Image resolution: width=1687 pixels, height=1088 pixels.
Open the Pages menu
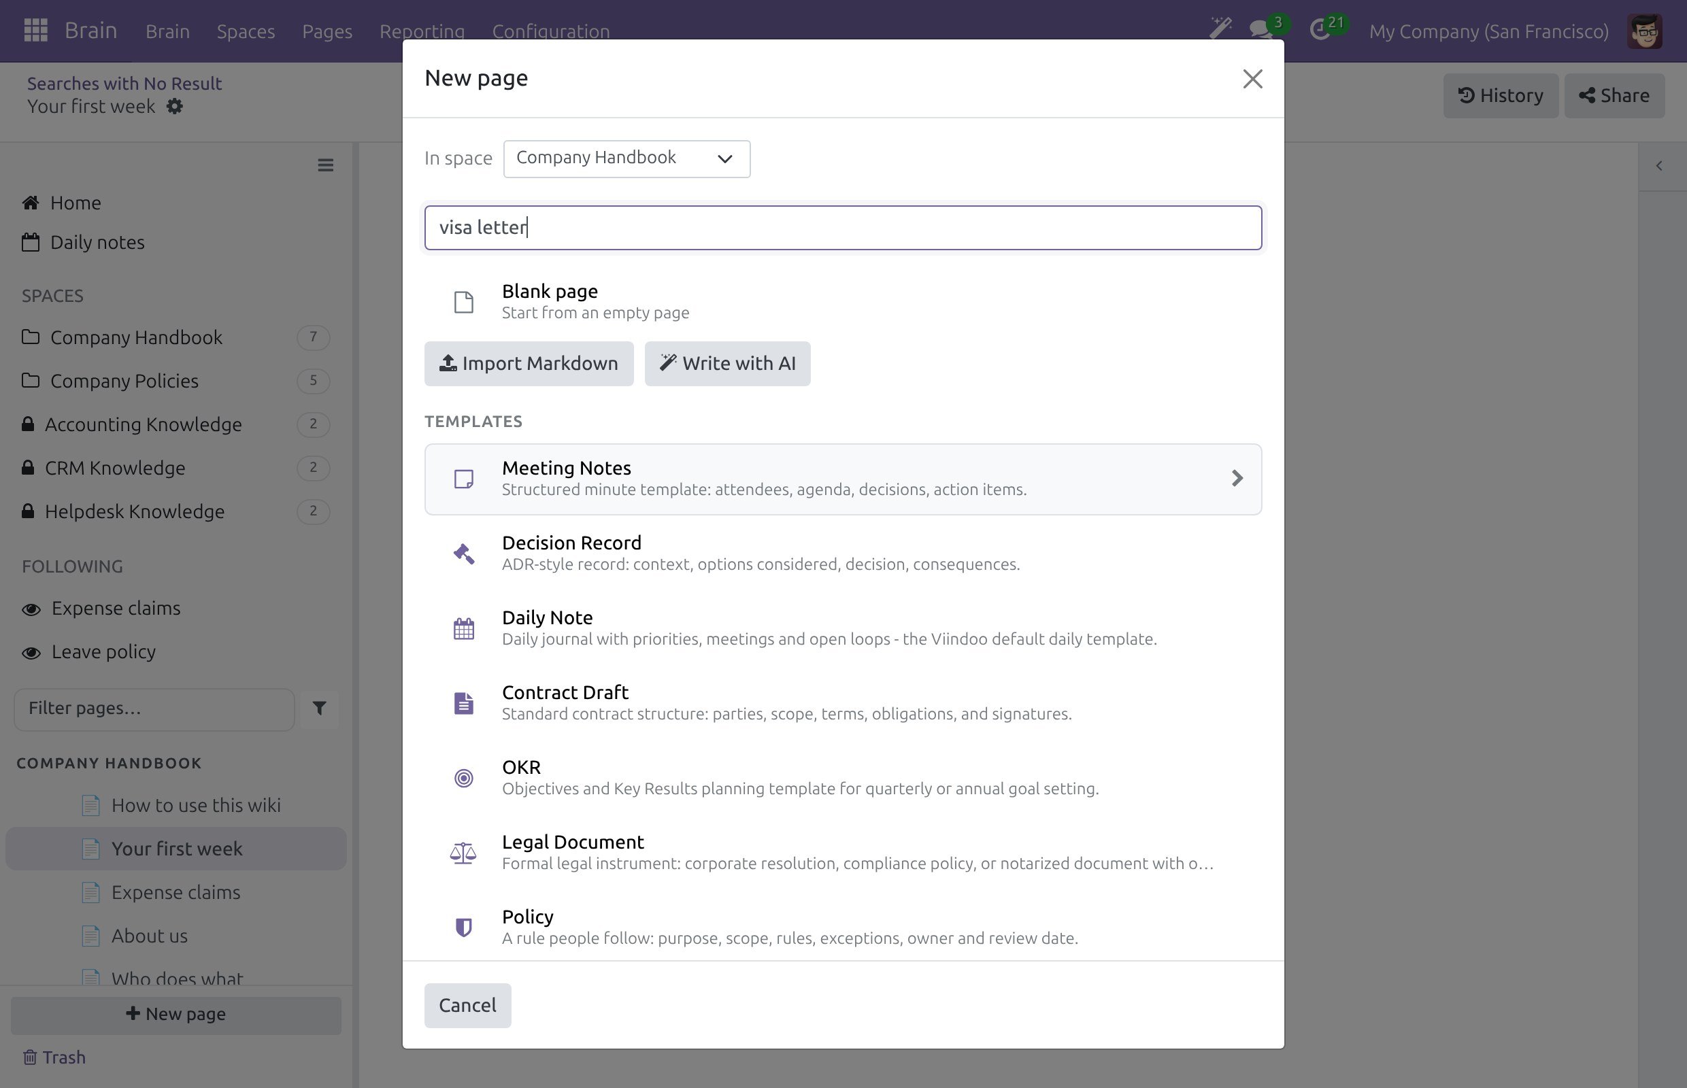(x=327, y=31)
